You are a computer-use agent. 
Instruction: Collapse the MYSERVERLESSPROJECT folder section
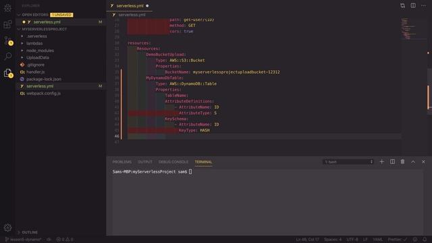pos(44,29)
